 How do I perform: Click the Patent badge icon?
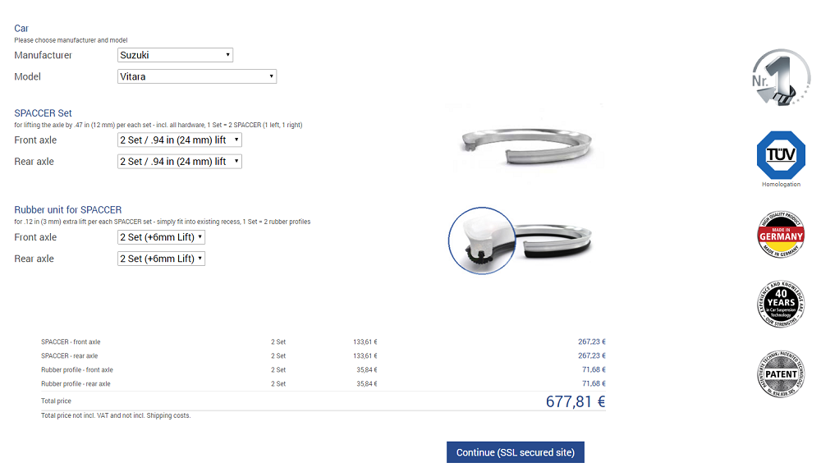781,373
